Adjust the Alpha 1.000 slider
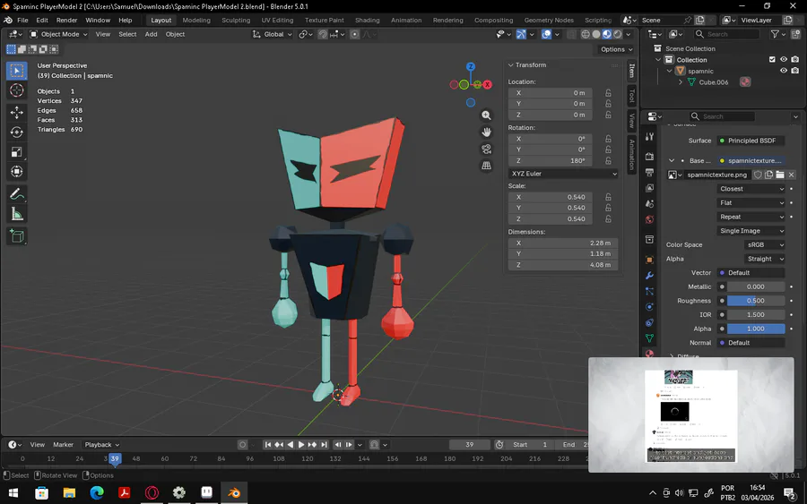807x504 pixels. pos(756,329)
